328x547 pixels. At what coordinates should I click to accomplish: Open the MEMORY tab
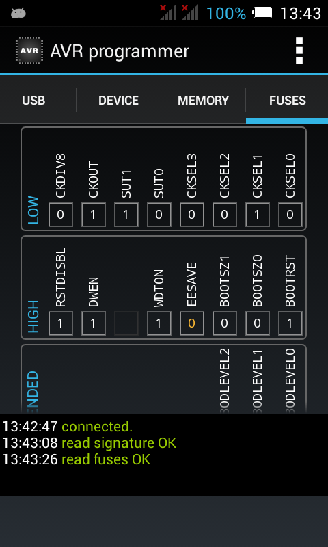[x=203, y=101]
